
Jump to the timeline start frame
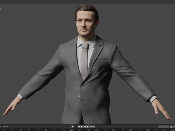79,127
